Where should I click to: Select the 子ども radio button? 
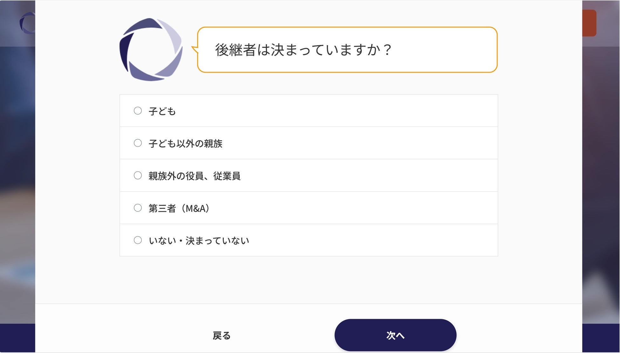pyautogui.click(x=138, y=111)
